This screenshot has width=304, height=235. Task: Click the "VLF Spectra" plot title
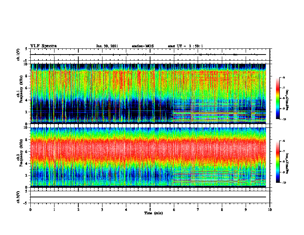[x=43, y=46]
